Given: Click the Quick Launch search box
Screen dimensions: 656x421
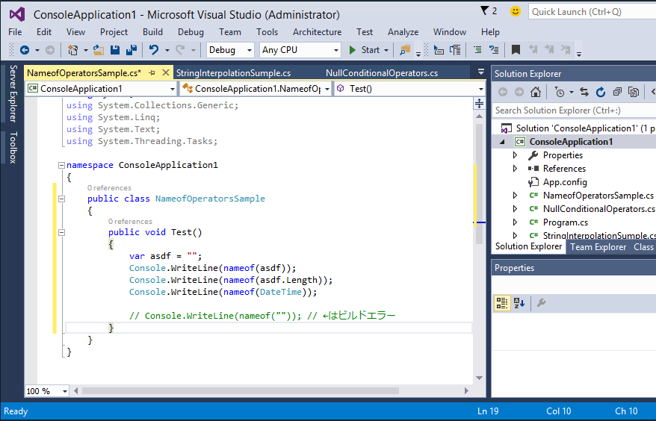Looking at the screenshot, I should pyautogui.click(x=592, y=12).
